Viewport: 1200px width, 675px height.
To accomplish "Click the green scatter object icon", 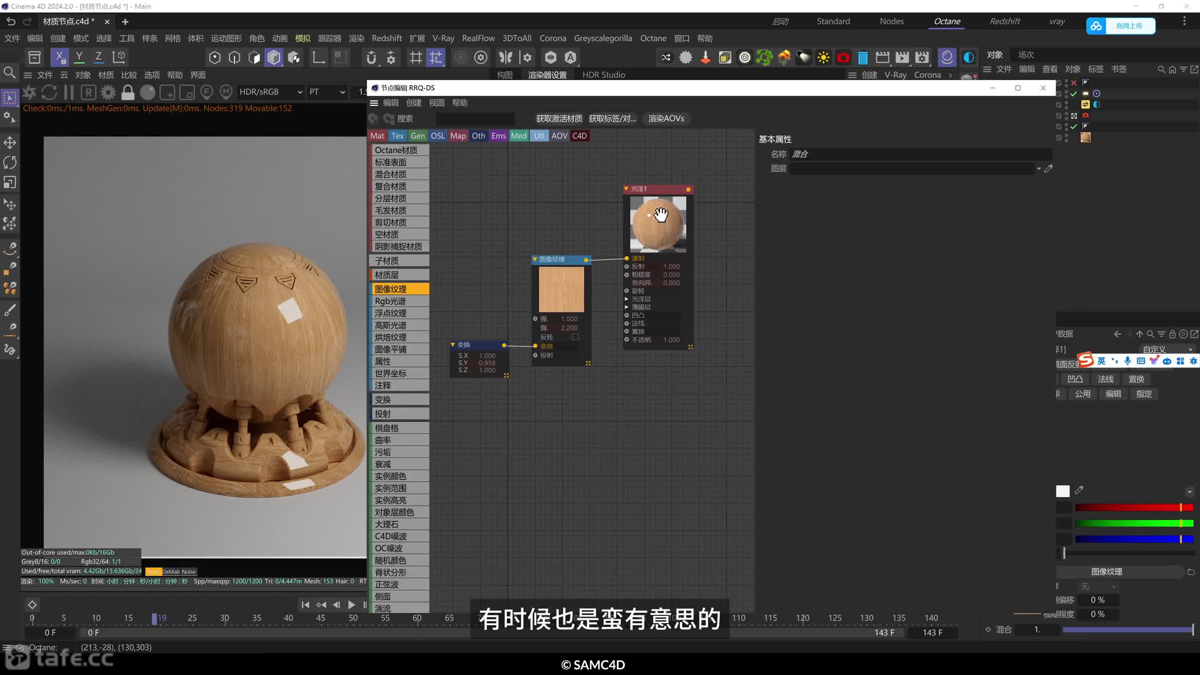I will pyautogui.click(x=764, y=58).
